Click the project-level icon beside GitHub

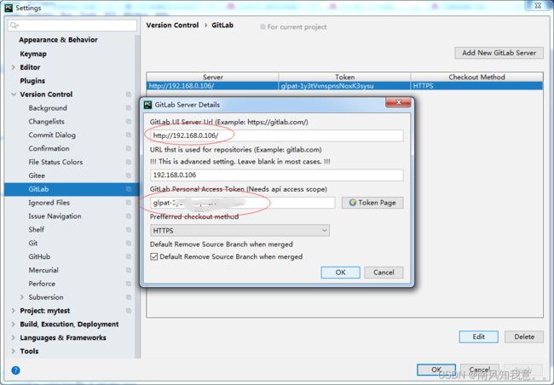pos(129,256)
